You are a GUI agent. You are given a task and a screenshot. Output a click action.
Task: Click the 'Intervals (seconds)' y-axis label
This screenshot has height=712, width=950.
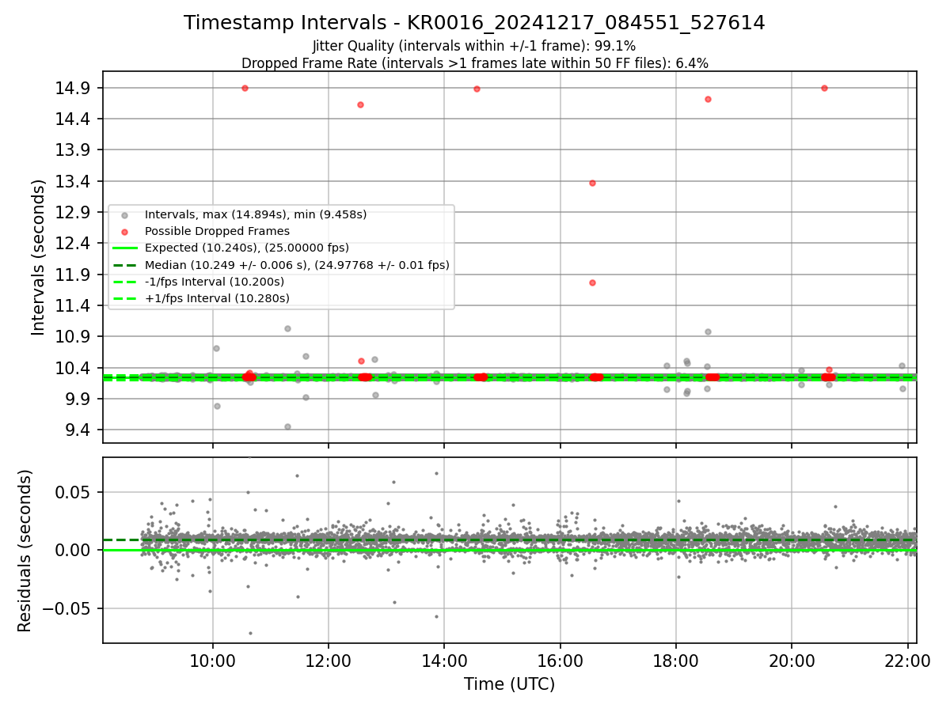39,257
